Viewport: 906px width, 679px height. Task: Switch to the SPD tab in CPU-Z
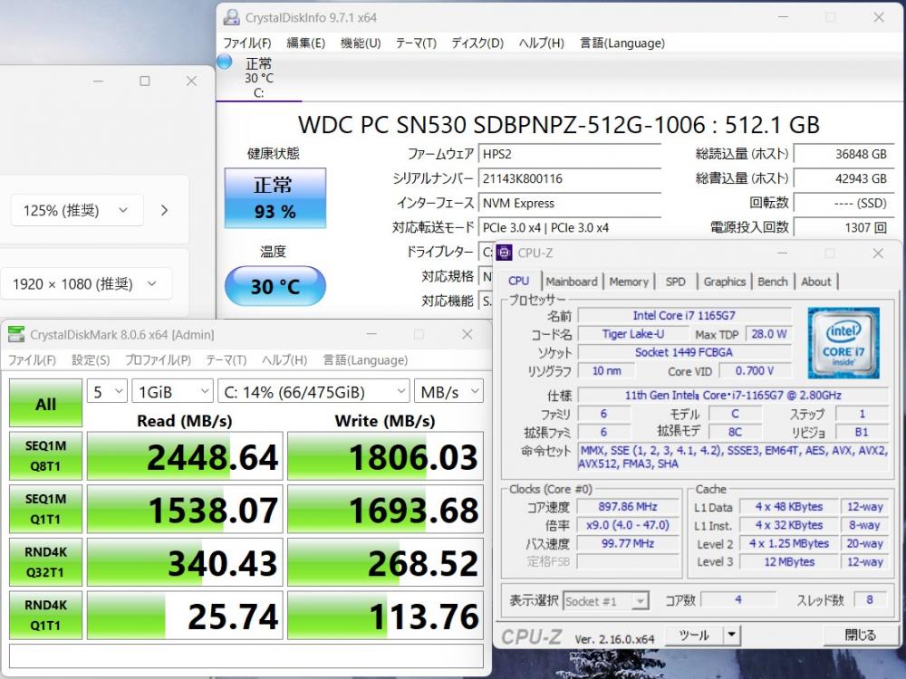tap(676, 282)
